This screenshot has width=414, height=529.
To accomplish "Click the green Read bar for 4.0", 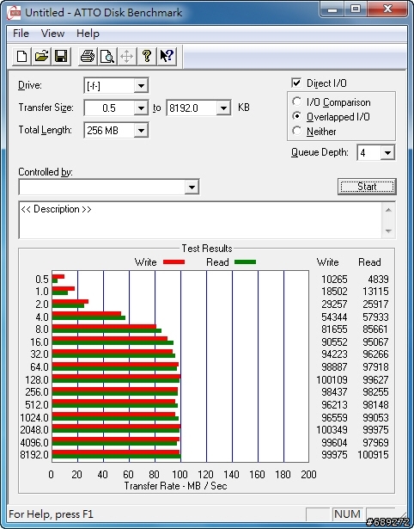I will pyautogui.click(x=89, y=317).
